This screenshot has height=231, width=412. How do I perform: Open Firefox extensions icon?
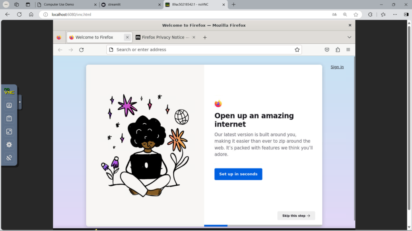coord(338,49)
